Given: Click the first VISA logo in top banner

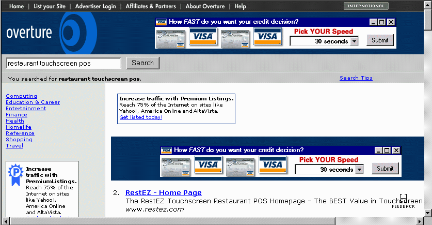Looking at the screenshot, I should 203,37.
